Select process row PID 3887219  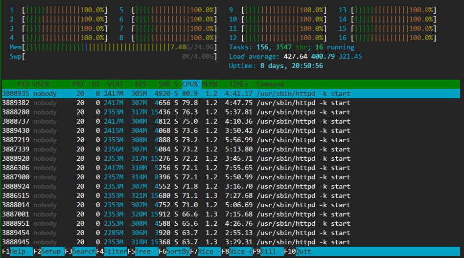point(231,140)
